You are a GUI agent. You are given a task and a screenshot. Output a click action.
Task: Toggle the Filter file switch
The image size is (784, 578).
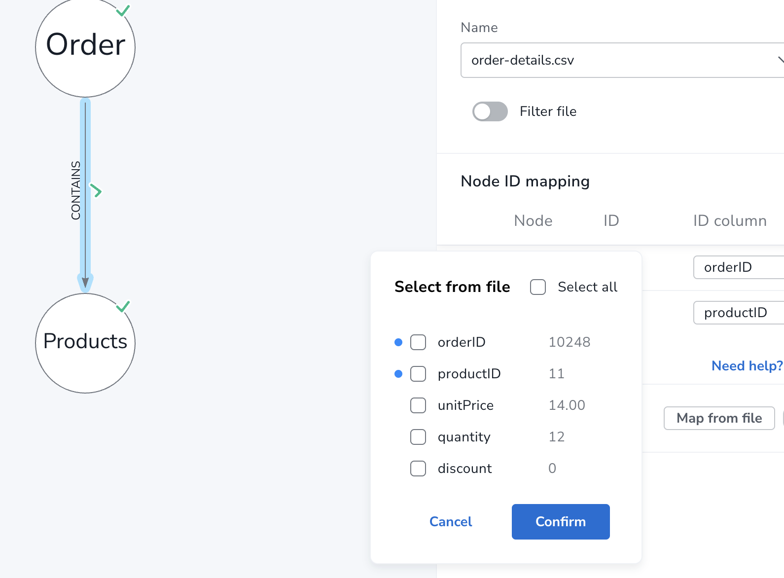coord(490,111)
